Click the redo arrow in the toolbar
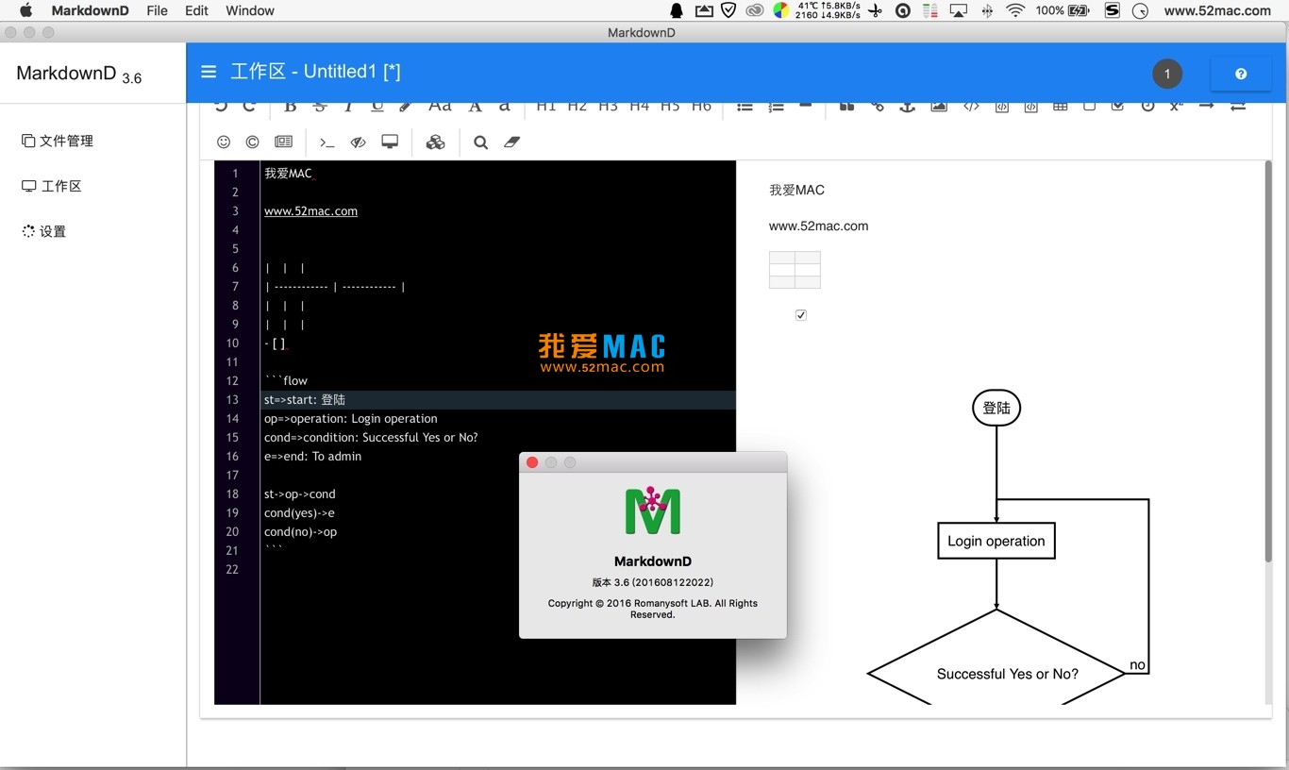Screen dimensions: 1289x770 click(x=249, y=106)
